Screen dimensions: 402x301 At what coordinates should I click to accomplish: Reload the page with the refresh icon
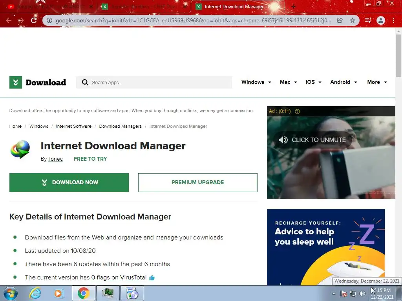[34, 20]
